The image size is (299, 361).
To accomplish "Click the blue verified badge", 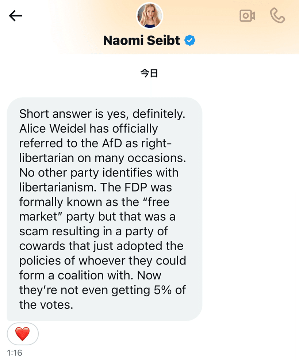I will click(x=190, y=40).
